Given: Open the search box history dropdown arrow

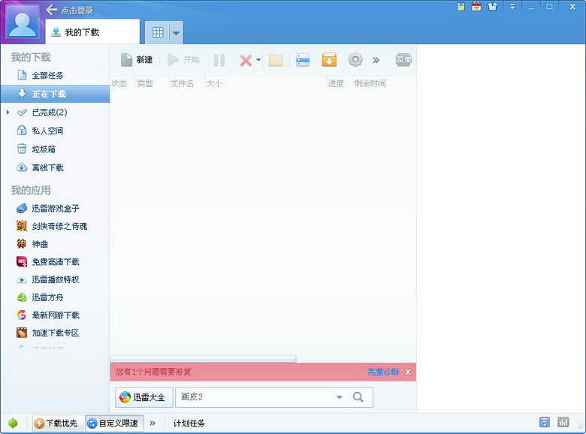Looking at the screenshot, I should click(339, 397).
